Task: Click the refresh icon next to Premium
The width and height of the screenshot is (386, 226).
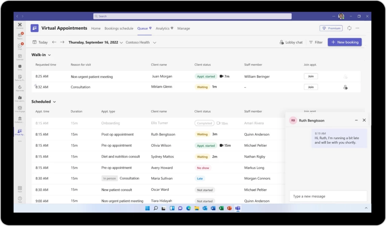Action: pyautogui.click(x=350, y=28)
